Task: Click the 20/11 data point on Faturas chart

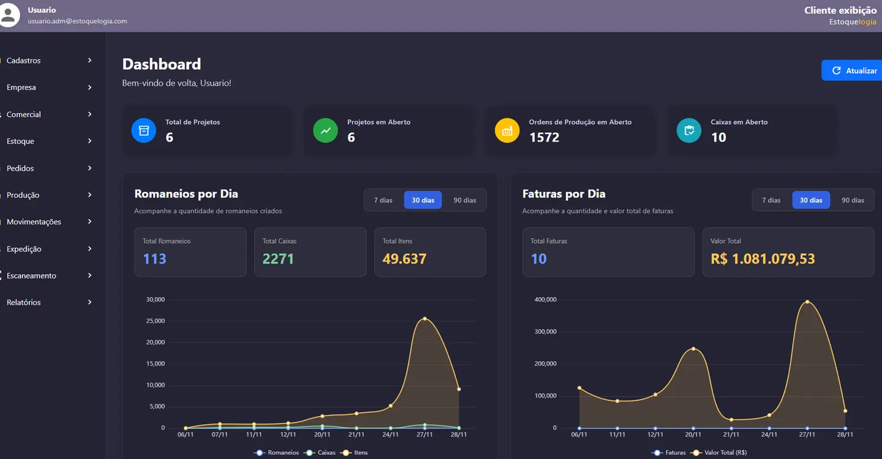Action: point(693,349)
